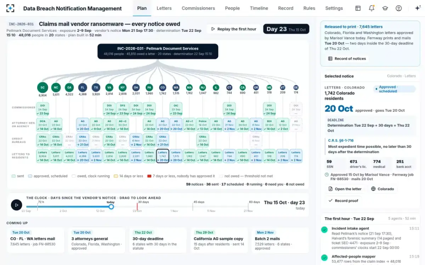This screenshot has width=425, height=265.
Task: Select the Police 14 Oct agency card
Action: coord(203,125)
